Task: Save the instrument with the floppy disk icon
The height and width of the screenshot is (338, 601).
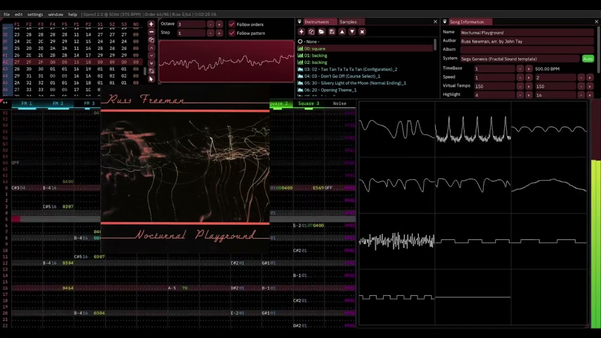Action: point(331,31)
